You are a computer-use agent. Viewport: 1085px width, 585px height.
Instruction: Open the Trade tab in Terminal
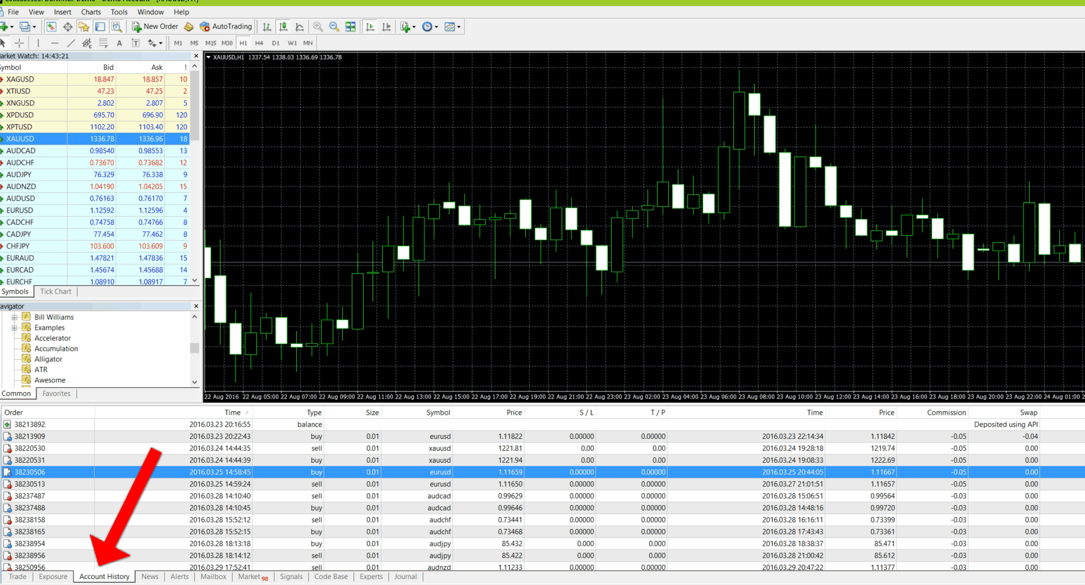point(17,576)
